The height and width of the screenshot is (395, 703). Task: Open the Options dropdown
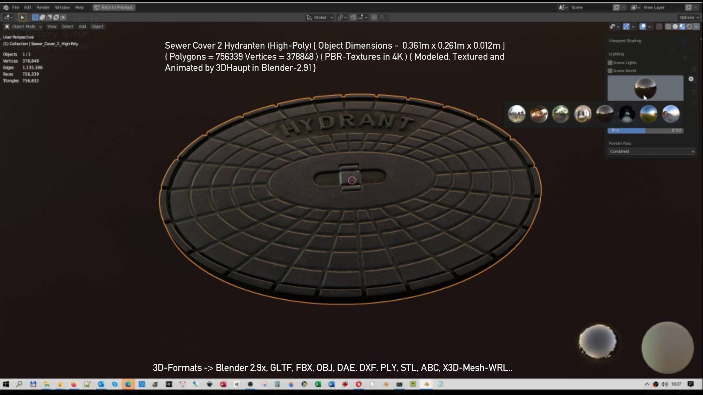(x=689, y=17)
